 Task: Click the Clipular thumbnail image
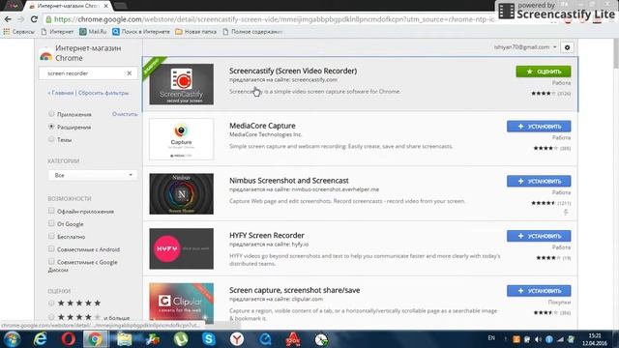click(181, 303)
